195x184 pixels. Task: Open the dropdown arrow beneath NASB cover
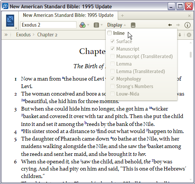16,28
